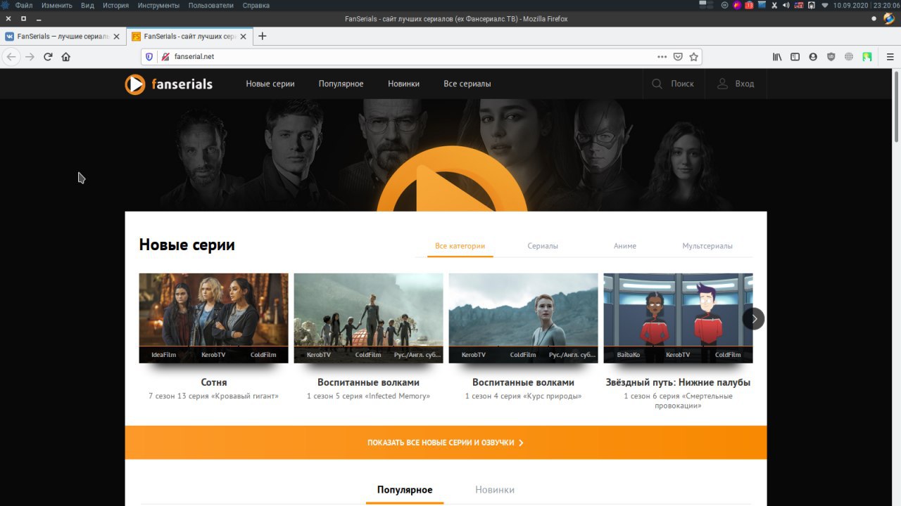This screenshot has height=506, width=901.
Task: Open a new browser tab
Action: pyautogui.click(x=263, y=36)
